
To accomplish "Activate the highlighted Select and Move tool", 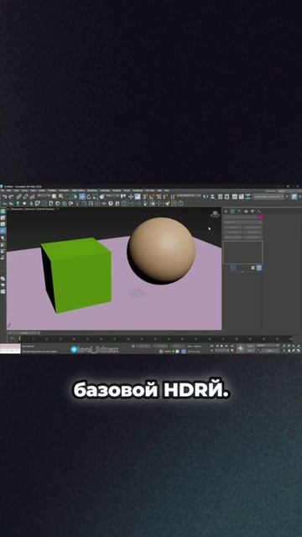I will pyautogui.click(x=82, y=196).
